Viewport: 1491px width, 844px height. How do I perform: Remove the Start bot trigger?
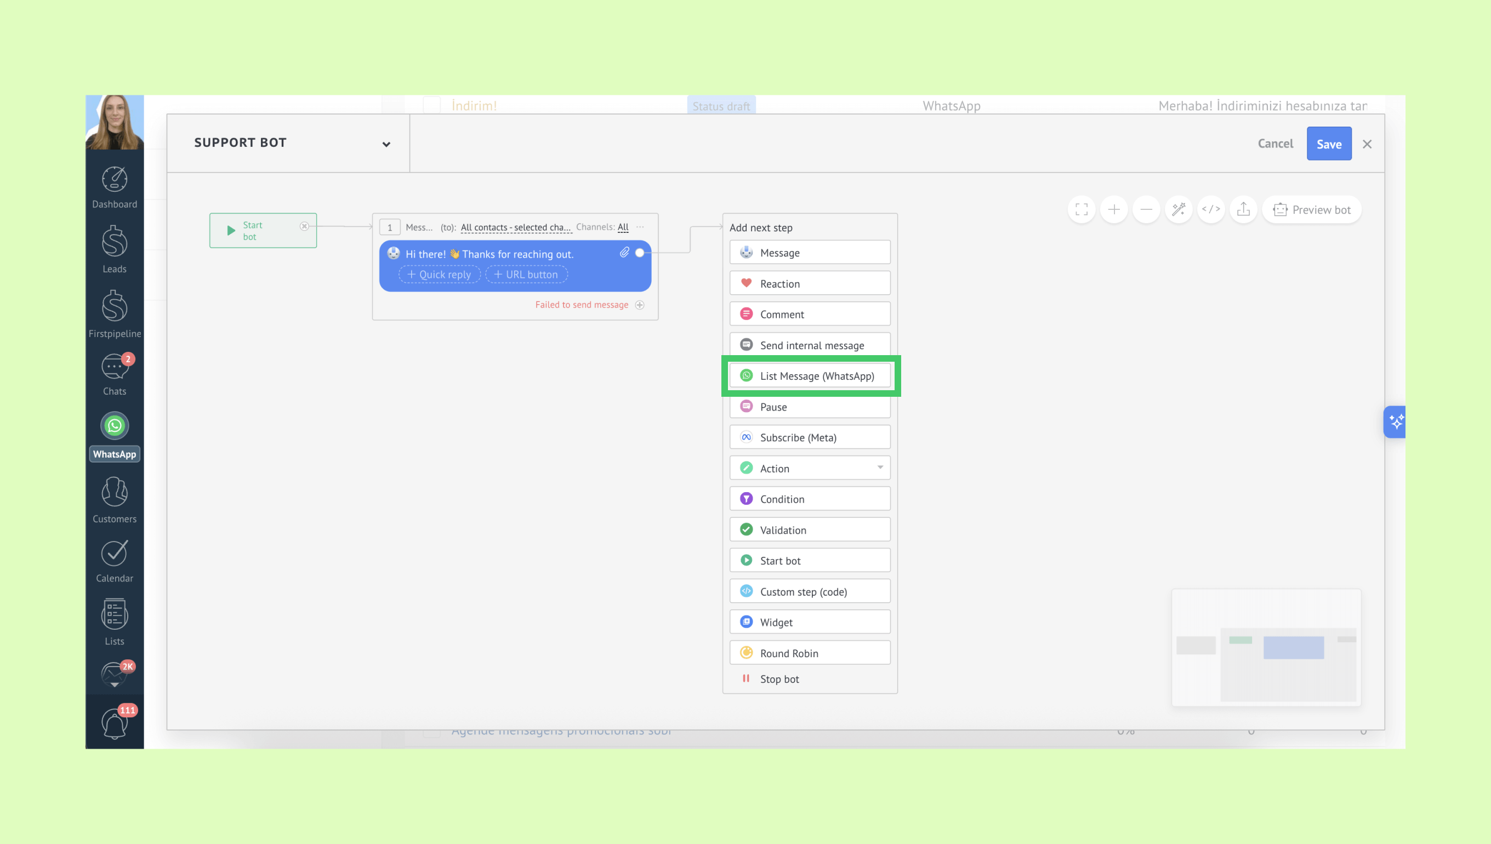tap(304, 226)
